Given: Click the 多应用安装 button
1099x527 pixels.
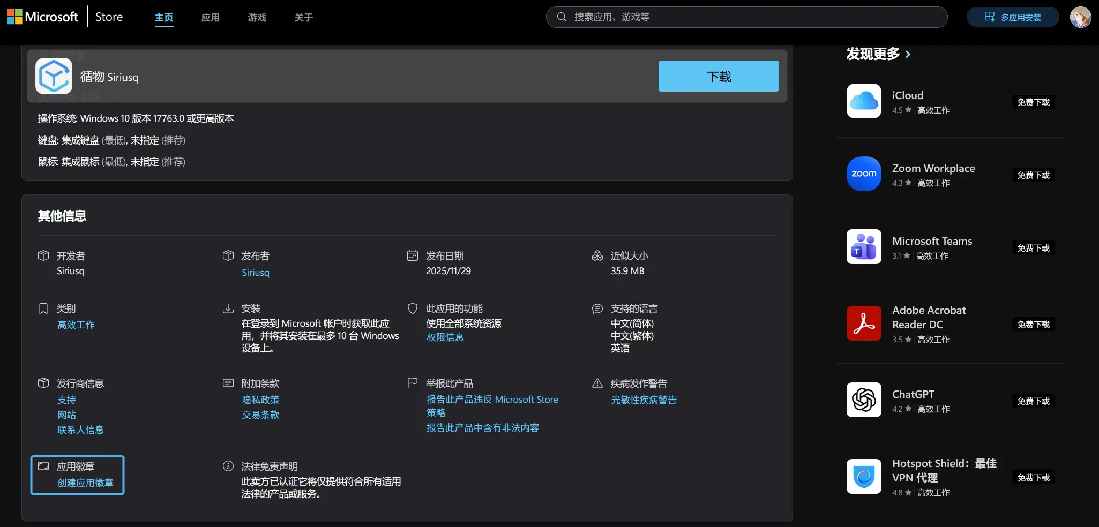Looking at the screenshot, I should pos(1012,17).
